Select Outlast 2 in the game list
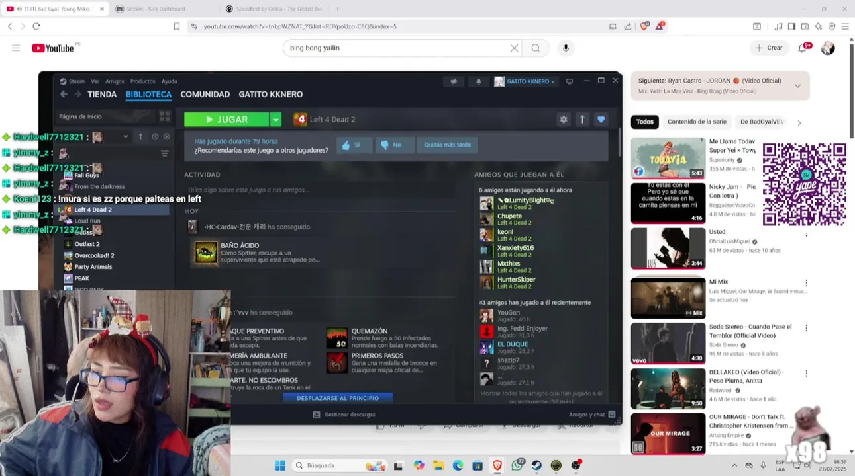855x476 pixels. coord(87,244)
